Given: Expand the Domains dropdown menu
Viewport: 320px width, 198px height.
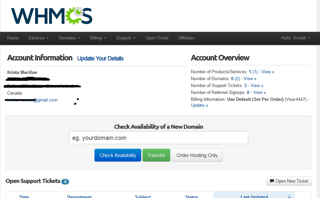Looking at the screenshot, I should coord(69,38).
